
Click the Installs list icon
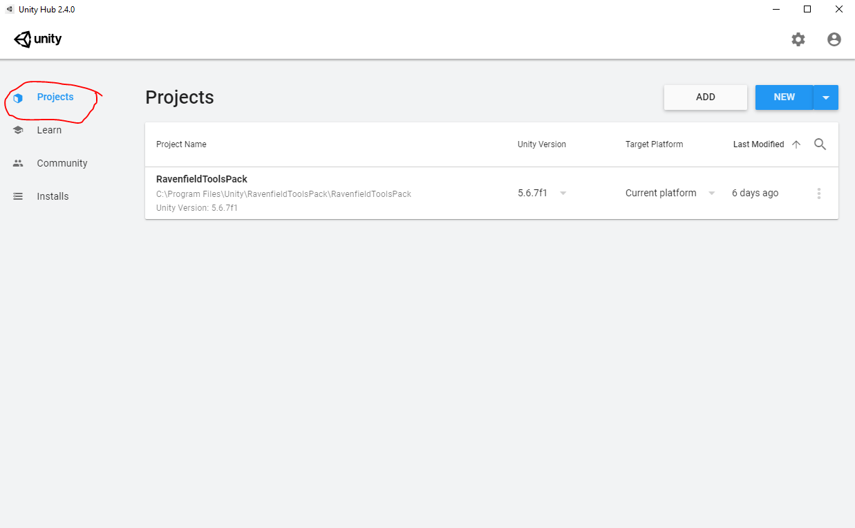click(x=18, y=197)
